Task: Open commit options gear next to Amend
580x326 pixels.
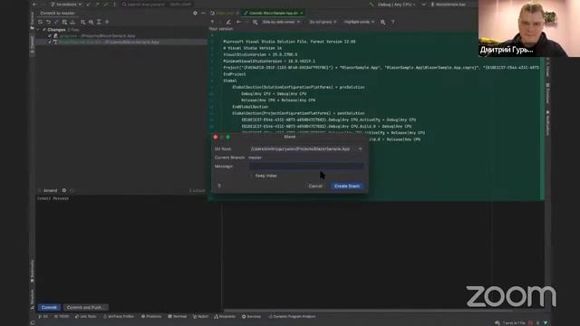Action: (x=64, y=191)
